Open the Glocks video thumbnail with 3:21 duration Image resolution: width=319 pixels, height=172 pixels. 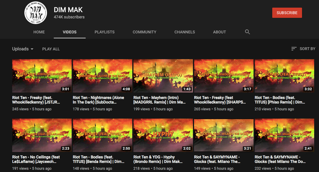pyautogui.click(x=224, y=135)
